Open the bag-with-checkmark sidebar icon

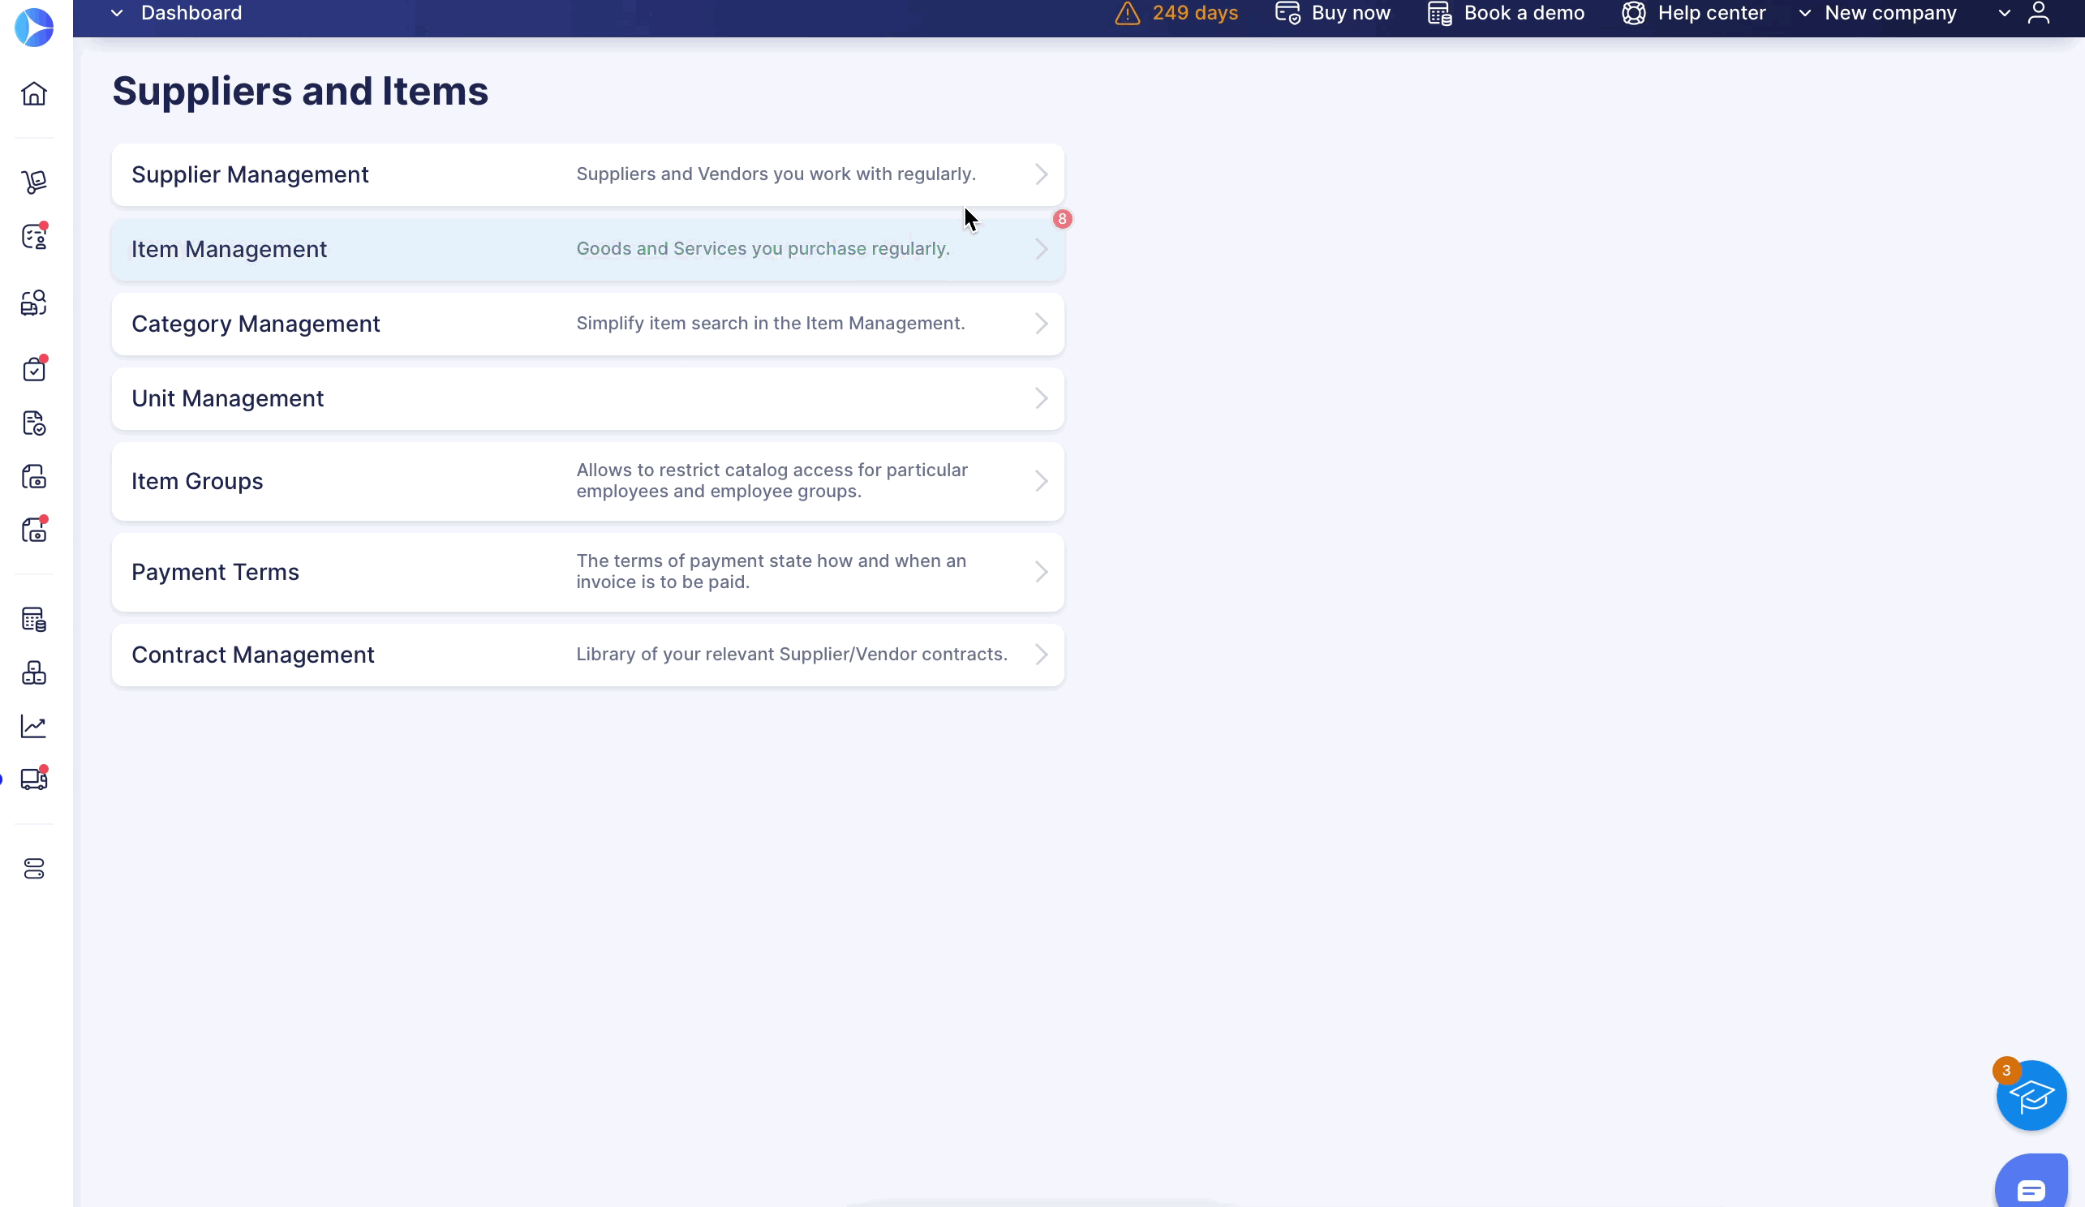tap(34, 368)
